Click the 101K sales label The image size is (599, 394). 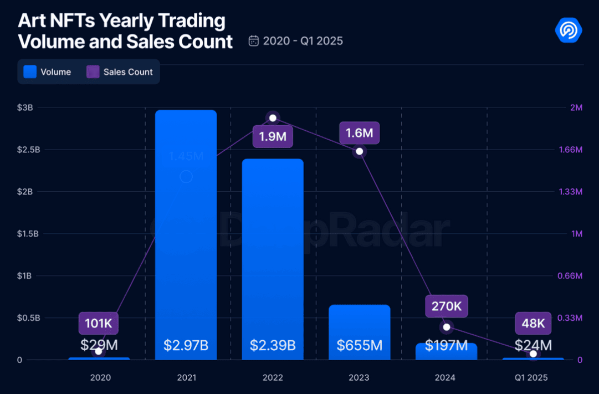99,324
